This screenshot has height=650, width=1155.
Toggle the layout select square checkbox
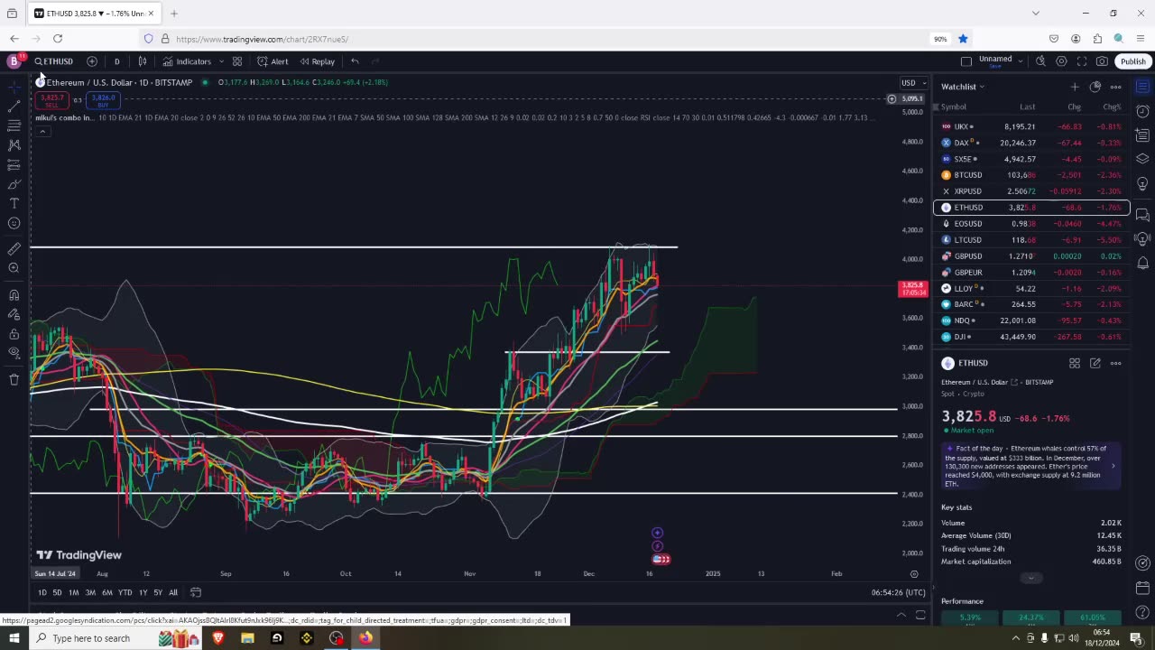(x=966, y=61)
